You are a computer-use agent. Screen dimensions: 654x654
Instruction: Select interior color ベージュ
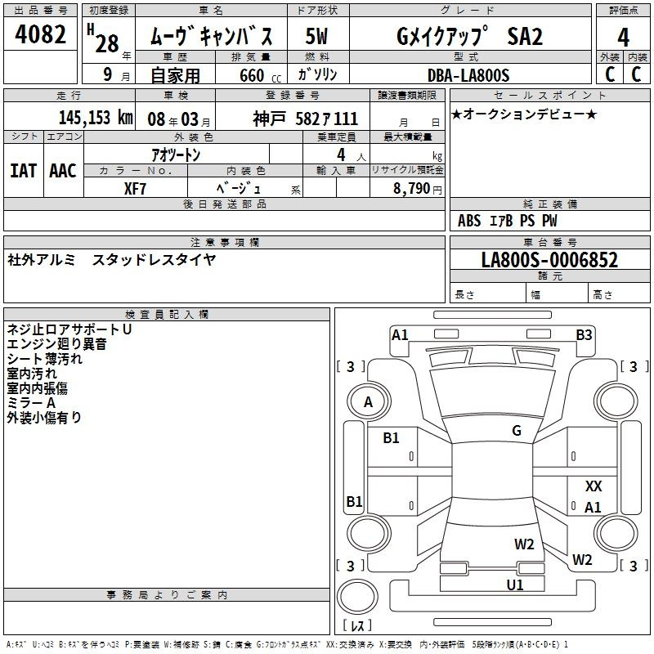point(239,188)
